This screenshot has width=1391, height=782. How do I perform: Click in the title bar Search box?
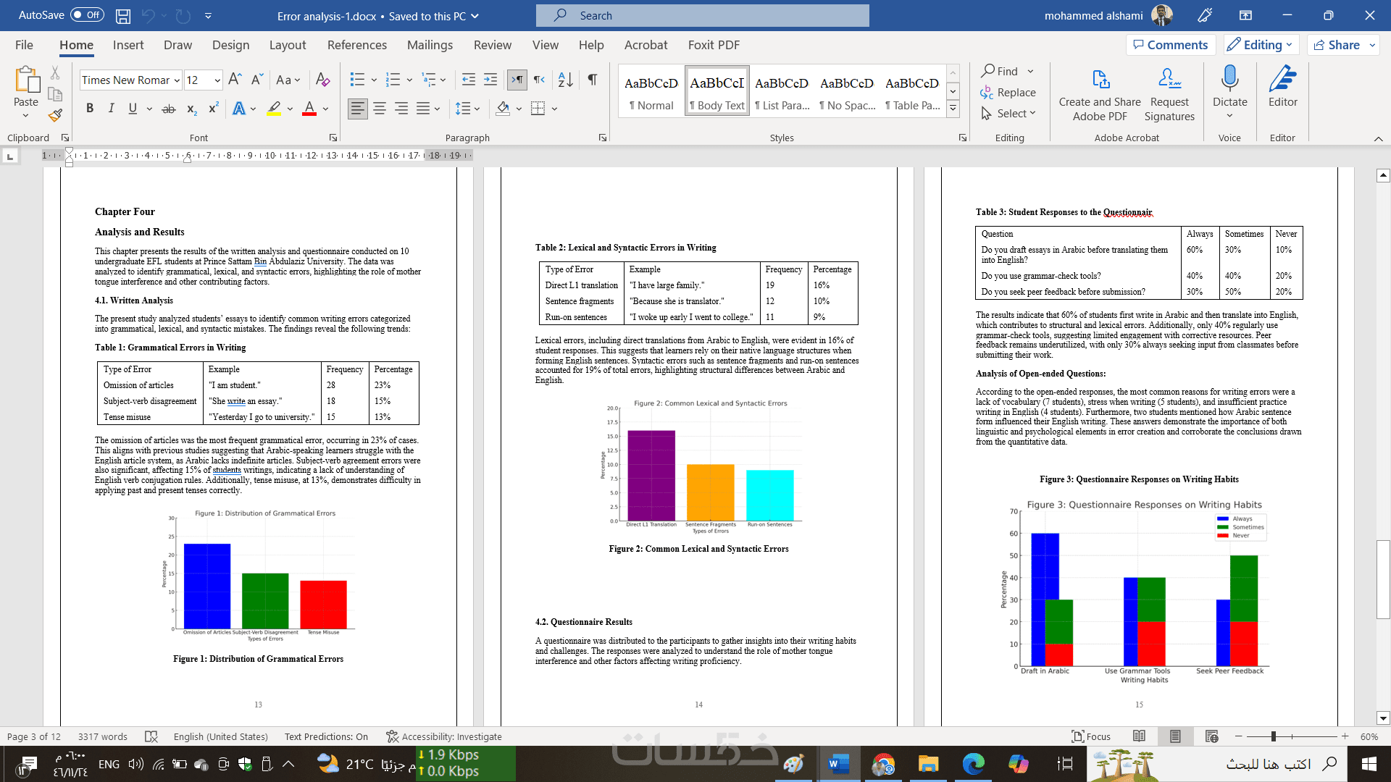[x=703, y=15]
